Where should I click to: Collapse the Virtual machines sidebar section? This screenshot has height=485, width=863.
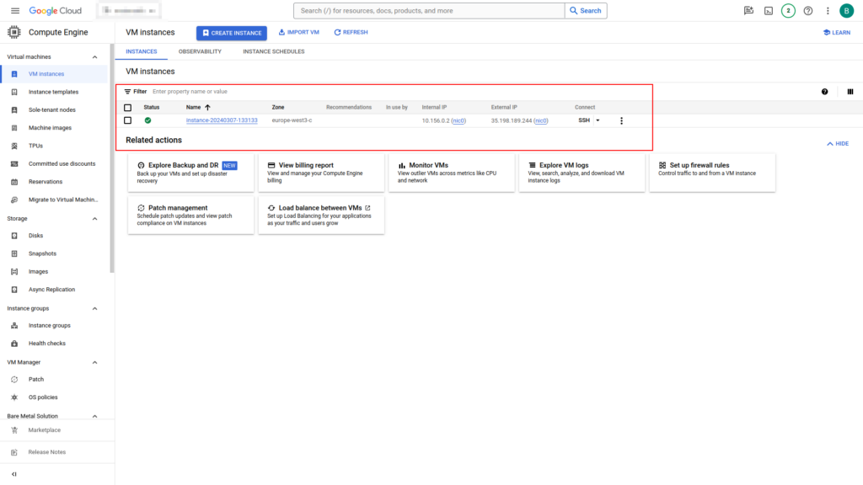click(94, 56)
